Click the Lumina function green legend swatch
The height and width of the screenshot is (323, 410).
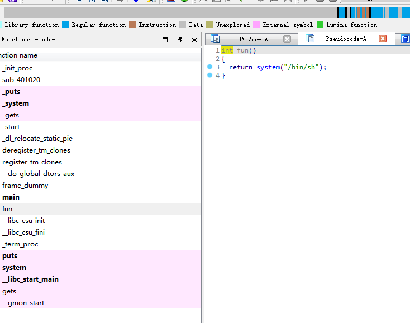[x=320, y=25]
